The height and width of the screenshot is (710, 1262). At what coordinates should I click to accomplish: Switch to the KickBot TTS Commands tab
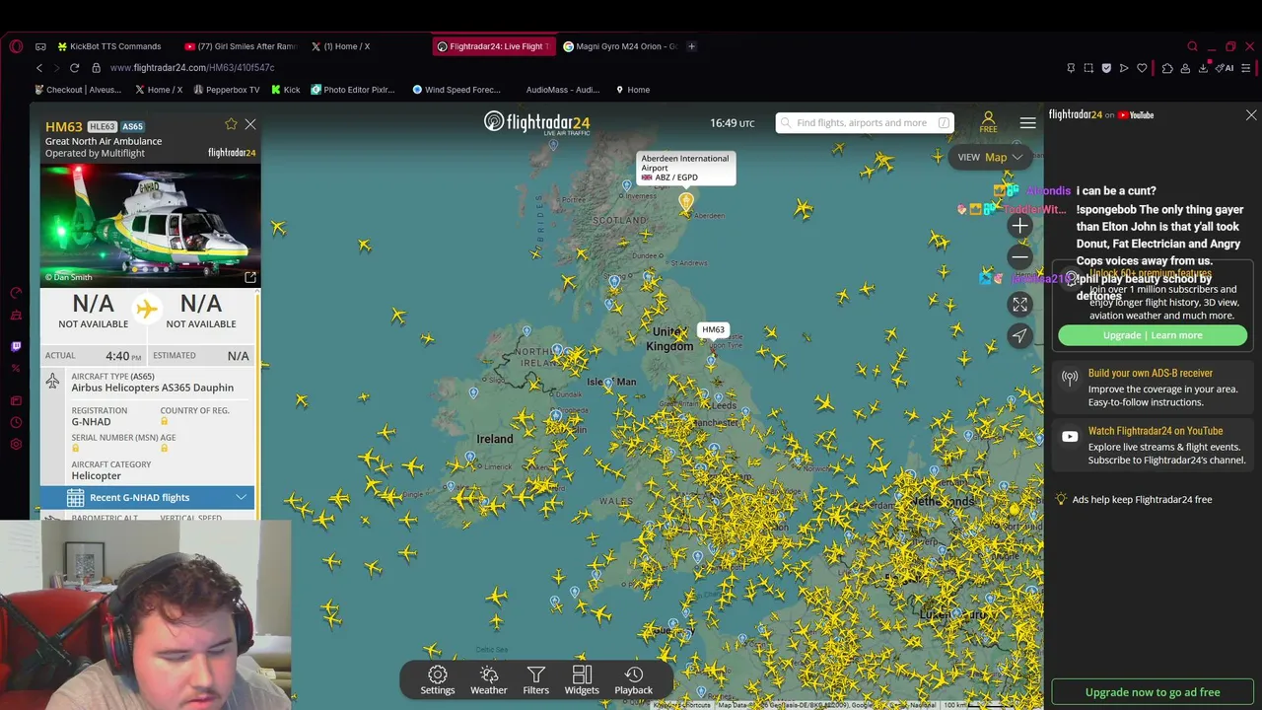coord(109,46)
